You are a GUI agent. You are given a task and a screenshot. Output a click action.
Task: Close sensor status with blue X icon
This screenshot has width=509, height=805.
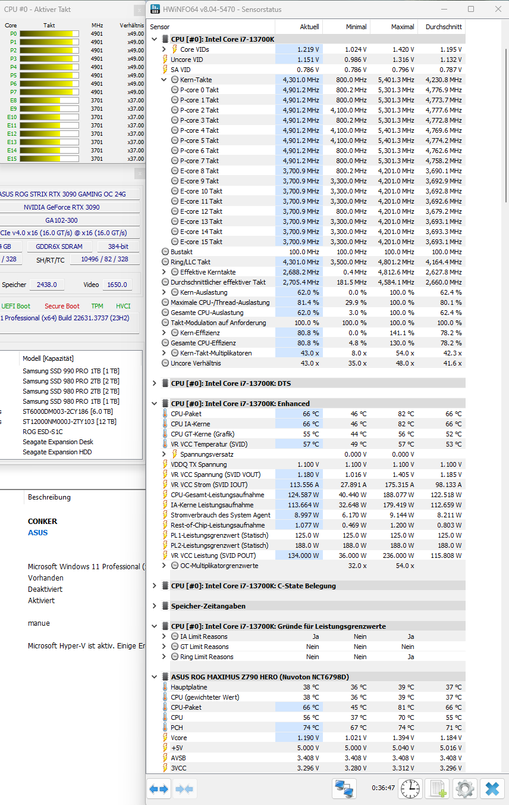pos(492,789)
